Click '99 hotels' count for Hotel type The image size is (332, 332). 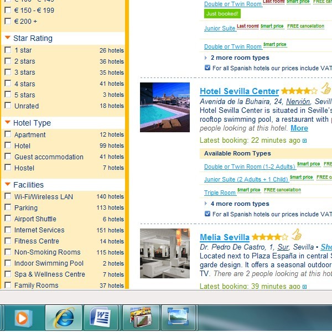tap(112, 146)
